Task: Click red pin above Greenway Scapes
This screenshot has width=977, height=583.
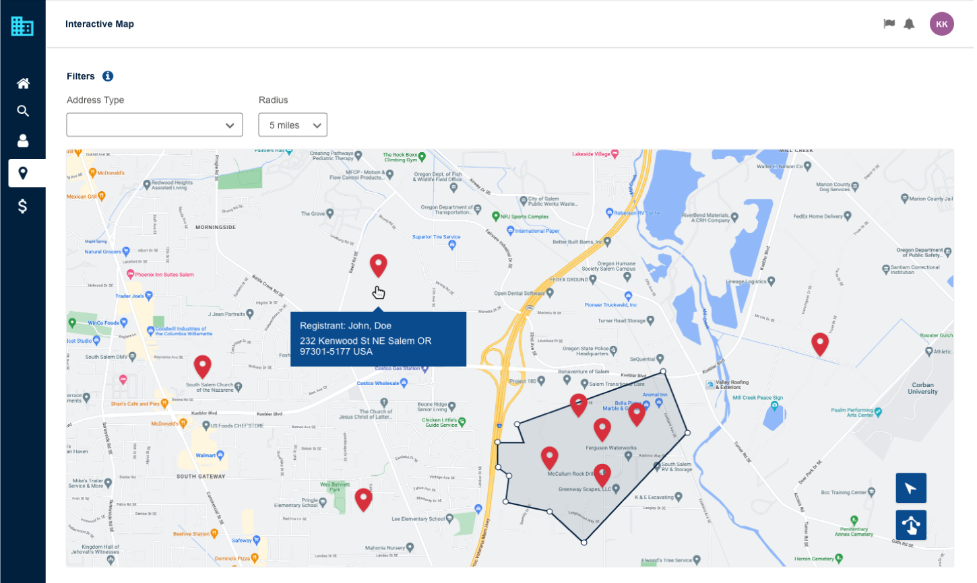Action: (x=602, y=475)
